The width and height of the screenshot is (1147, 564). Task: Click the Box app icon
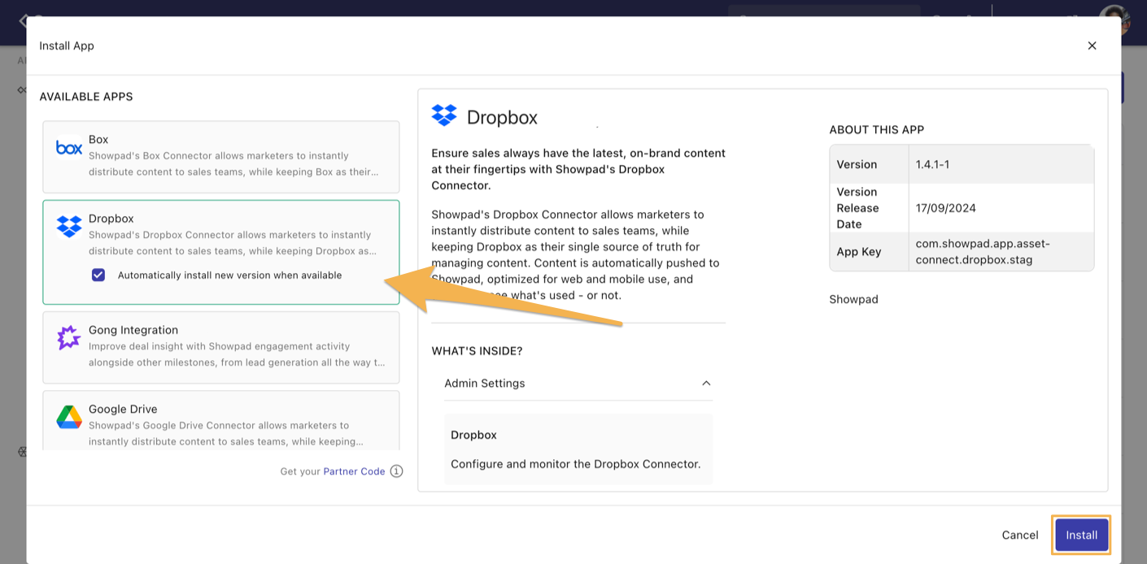[68, 147]
